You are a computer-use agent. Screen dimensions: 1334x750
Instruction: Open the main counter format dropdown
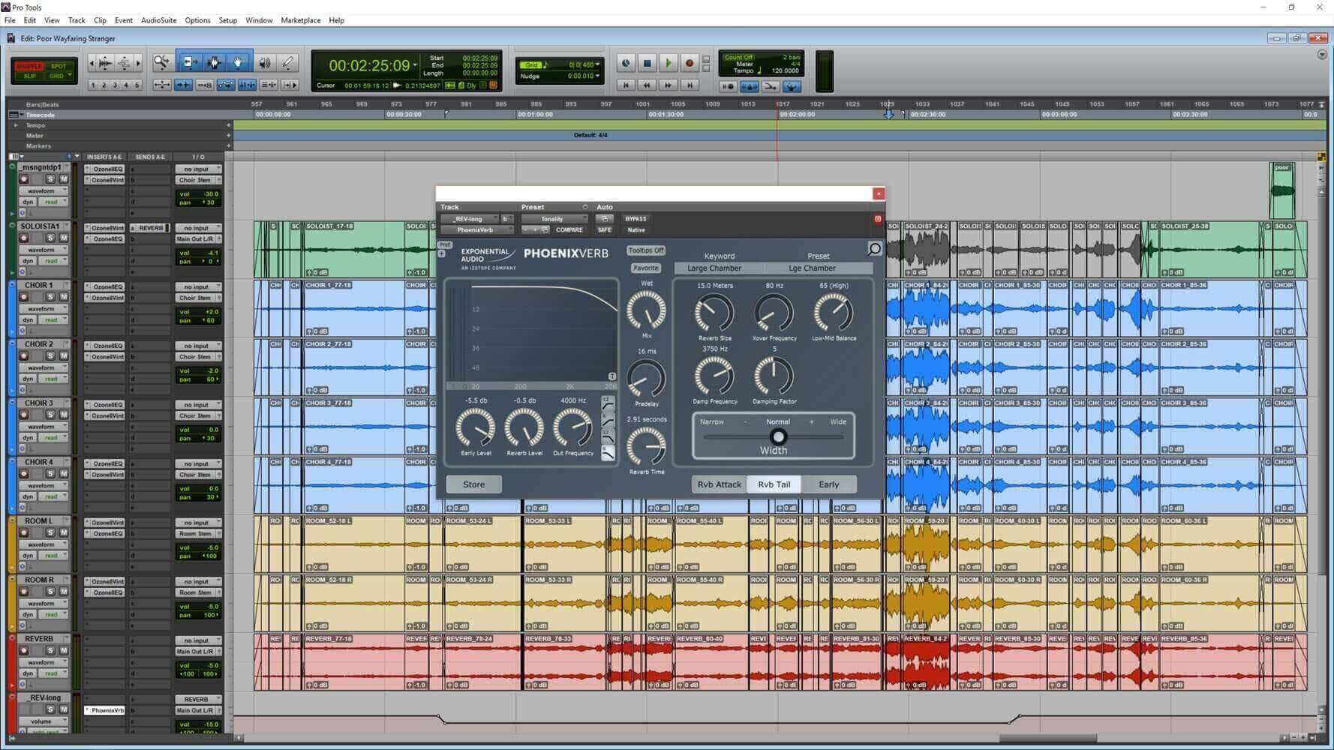click(415, 65)
